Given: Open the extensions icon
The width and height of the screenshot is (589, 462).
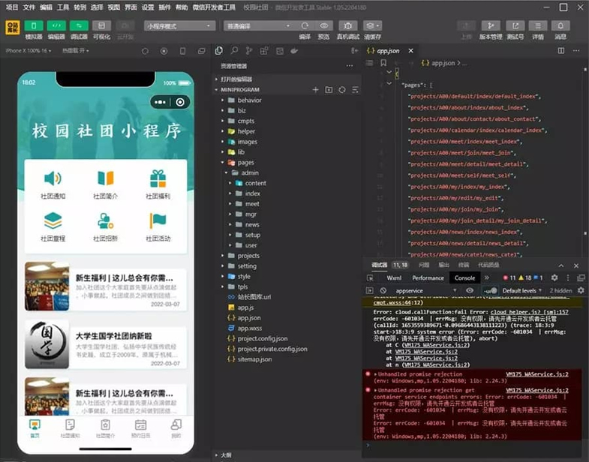Looking at the screenshot, I should click(x=264, y=51).
